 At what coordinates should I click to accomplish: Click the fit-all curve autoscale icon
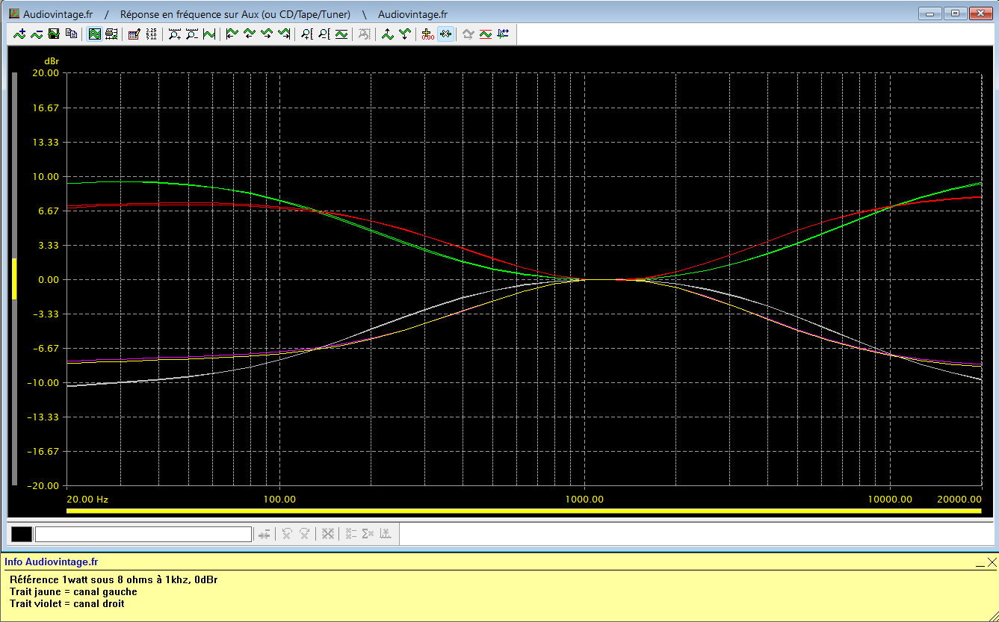tap(209, 34)
